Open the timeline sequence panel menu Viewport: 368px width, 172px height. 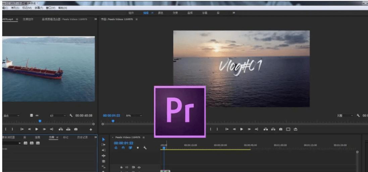tap(144, 138)
